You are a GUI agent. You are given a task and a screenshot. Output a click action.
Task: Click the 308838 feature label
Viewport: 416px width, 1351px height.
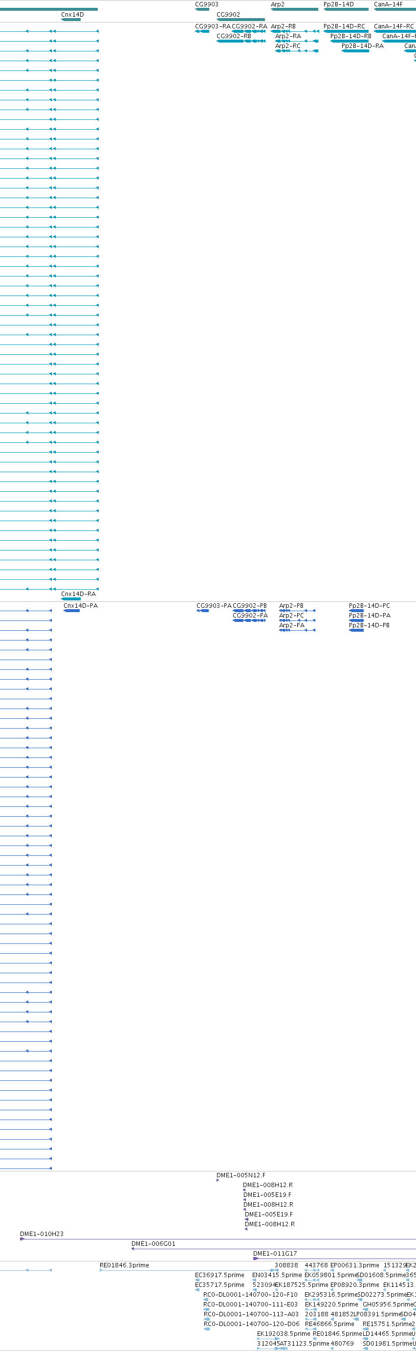(286, 1265)
